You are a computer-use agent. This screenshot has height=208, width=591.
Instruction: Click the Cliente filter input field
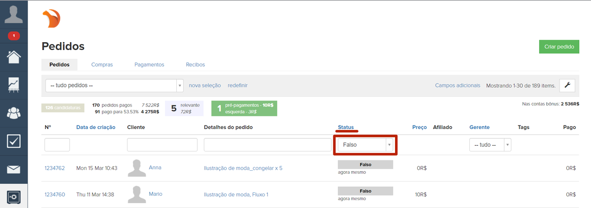pyautogui.click(x=162, y=145)
